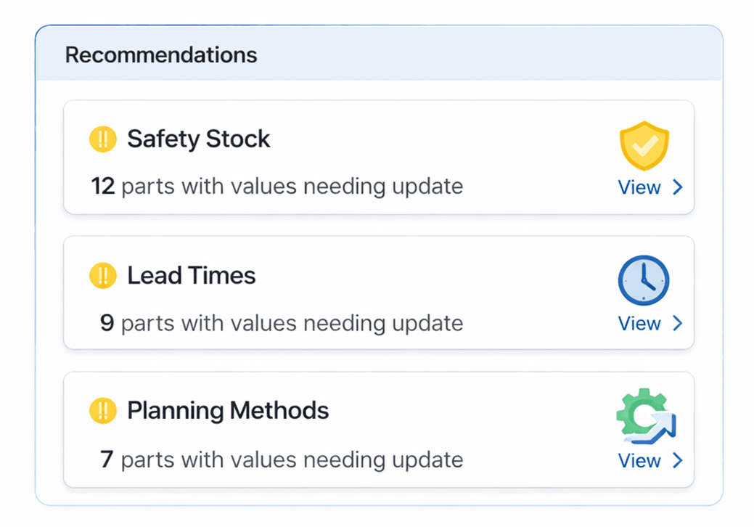The height and width of the screenshot is (527, 754).
Task: Click the 9 parts count under Lead Times
Action: [x=107, y=323]
